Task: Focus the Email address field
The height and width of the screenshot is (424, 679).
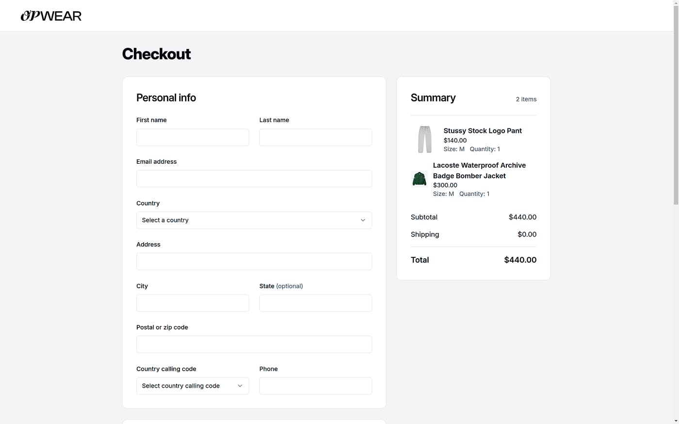Action: tap(254, 179)
